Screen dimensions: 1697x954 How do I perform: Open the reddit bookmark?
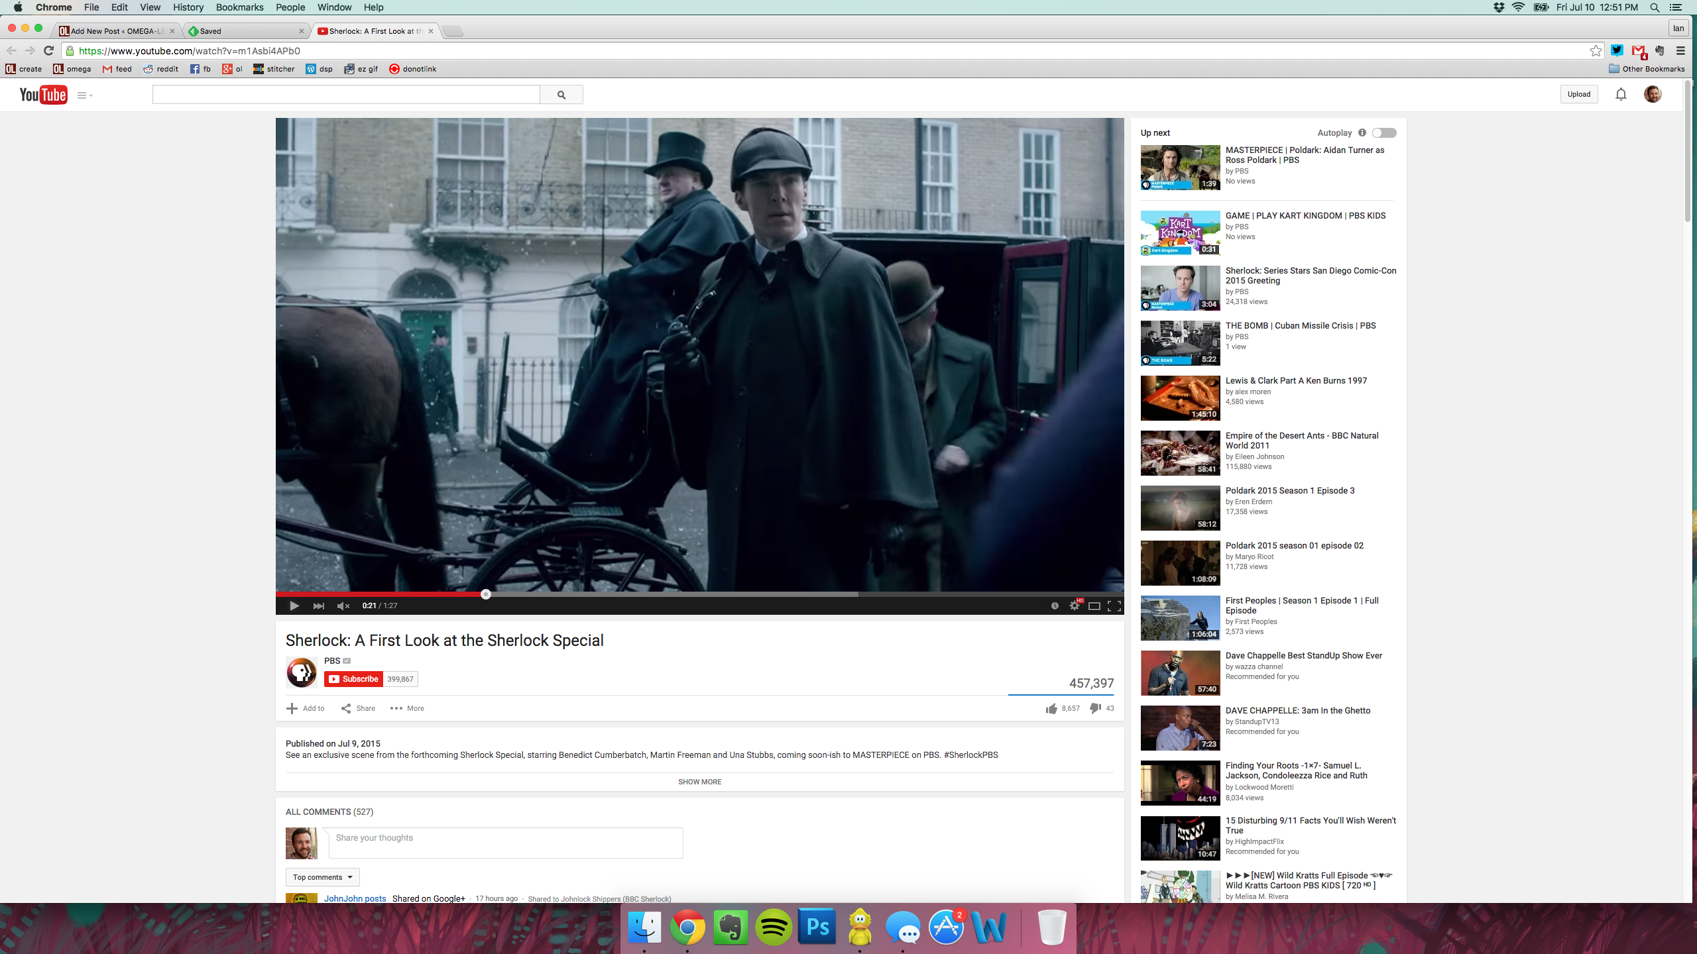pyautogui.click(x=160, y=69)
